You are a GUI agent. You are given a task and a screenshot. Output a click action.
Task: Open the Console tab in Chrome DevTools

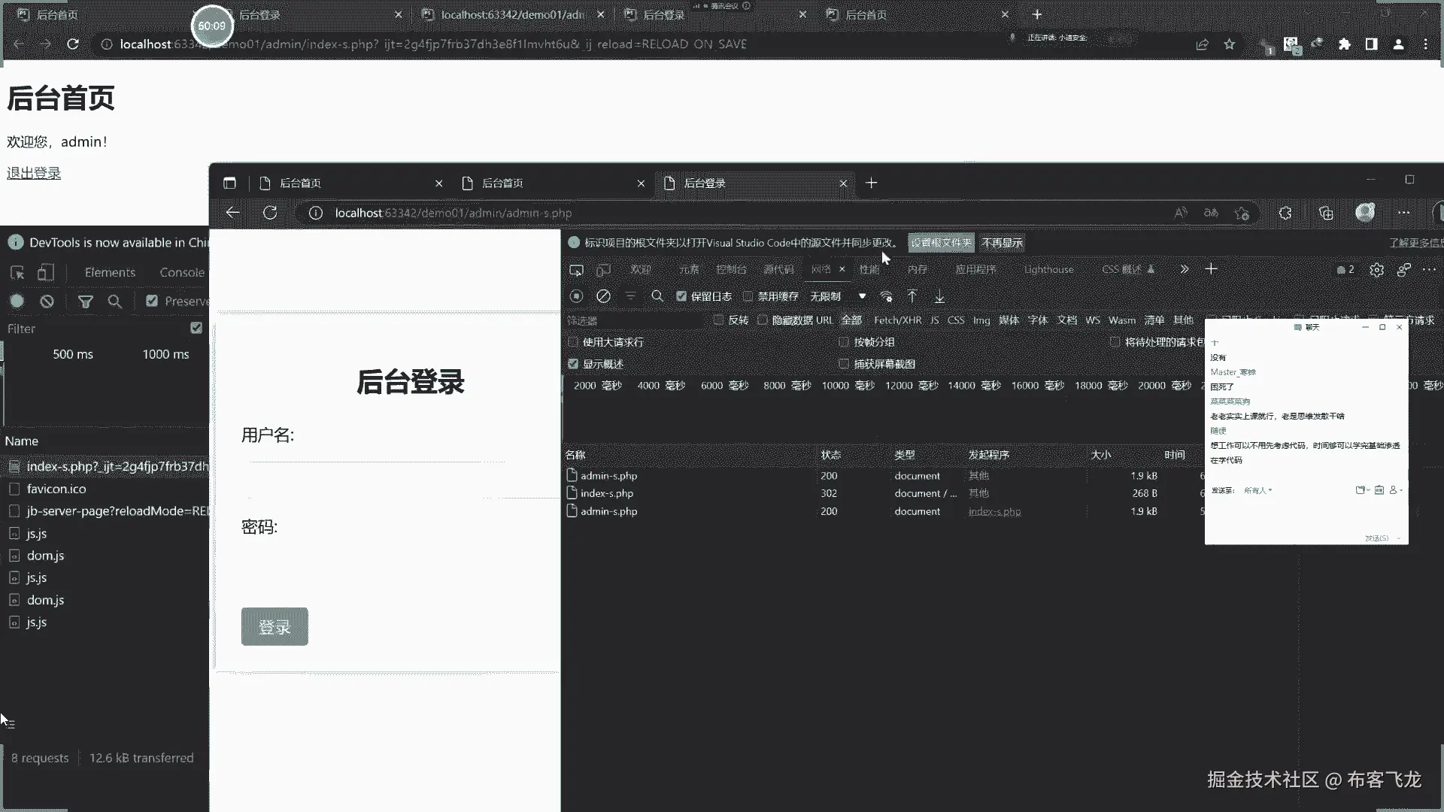pos(181,272)
